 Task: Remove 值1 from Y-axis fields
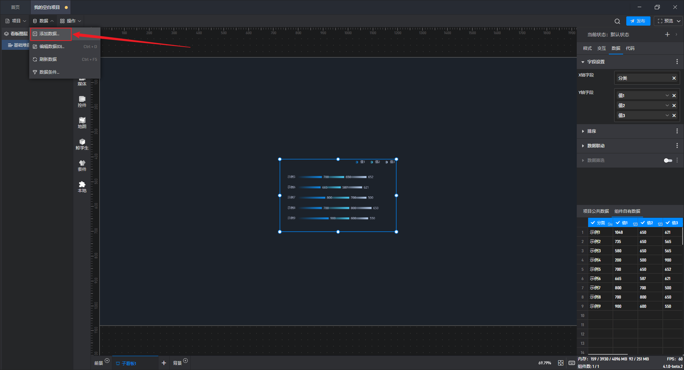click(x=674, y=96)
